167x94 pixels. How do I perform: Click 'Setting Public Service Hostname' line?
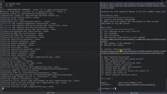35,83
